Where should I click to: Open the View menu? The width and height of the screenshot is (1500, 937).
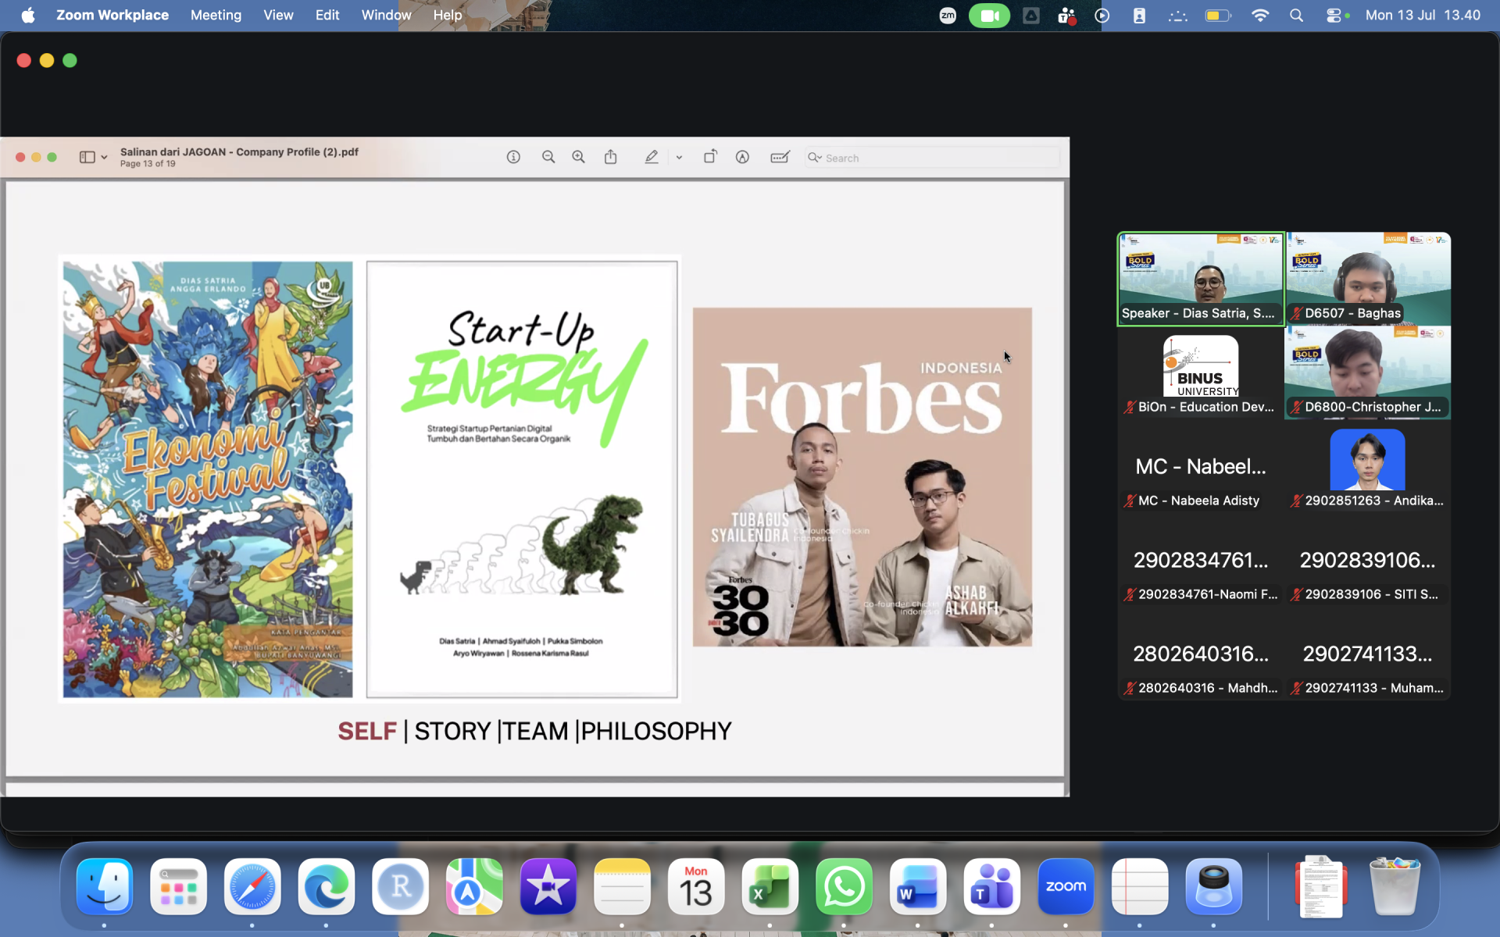(278, 15)
